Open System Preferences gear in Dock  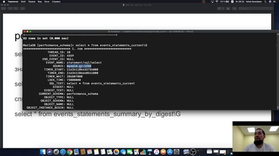pyautogui.click(x=177, y=152)
